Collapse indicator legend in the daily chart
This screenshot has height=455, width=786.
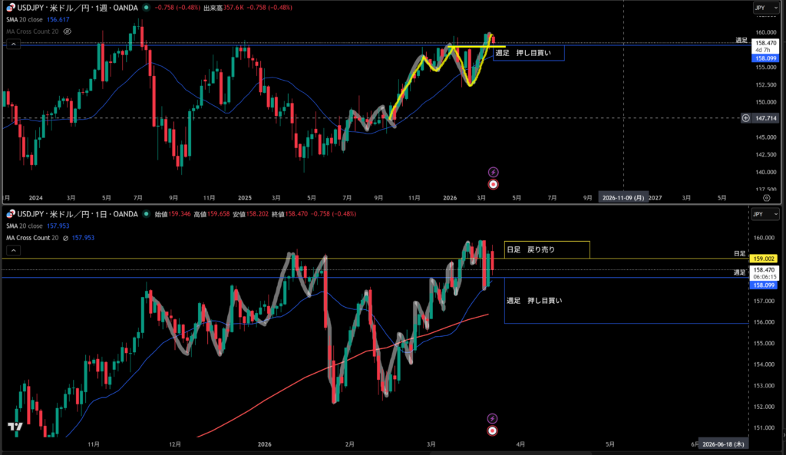pos(13,250)
